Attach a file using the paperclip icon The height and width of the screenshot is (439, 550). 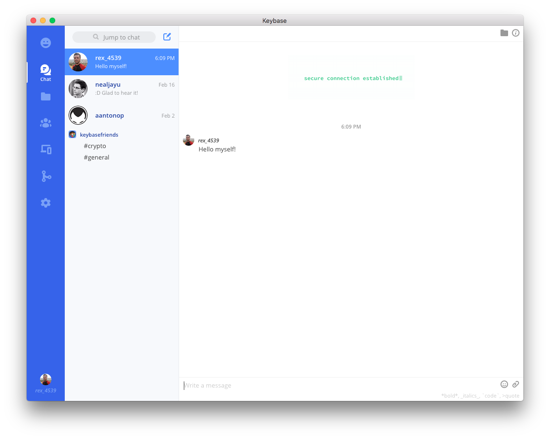click(516, 384)
